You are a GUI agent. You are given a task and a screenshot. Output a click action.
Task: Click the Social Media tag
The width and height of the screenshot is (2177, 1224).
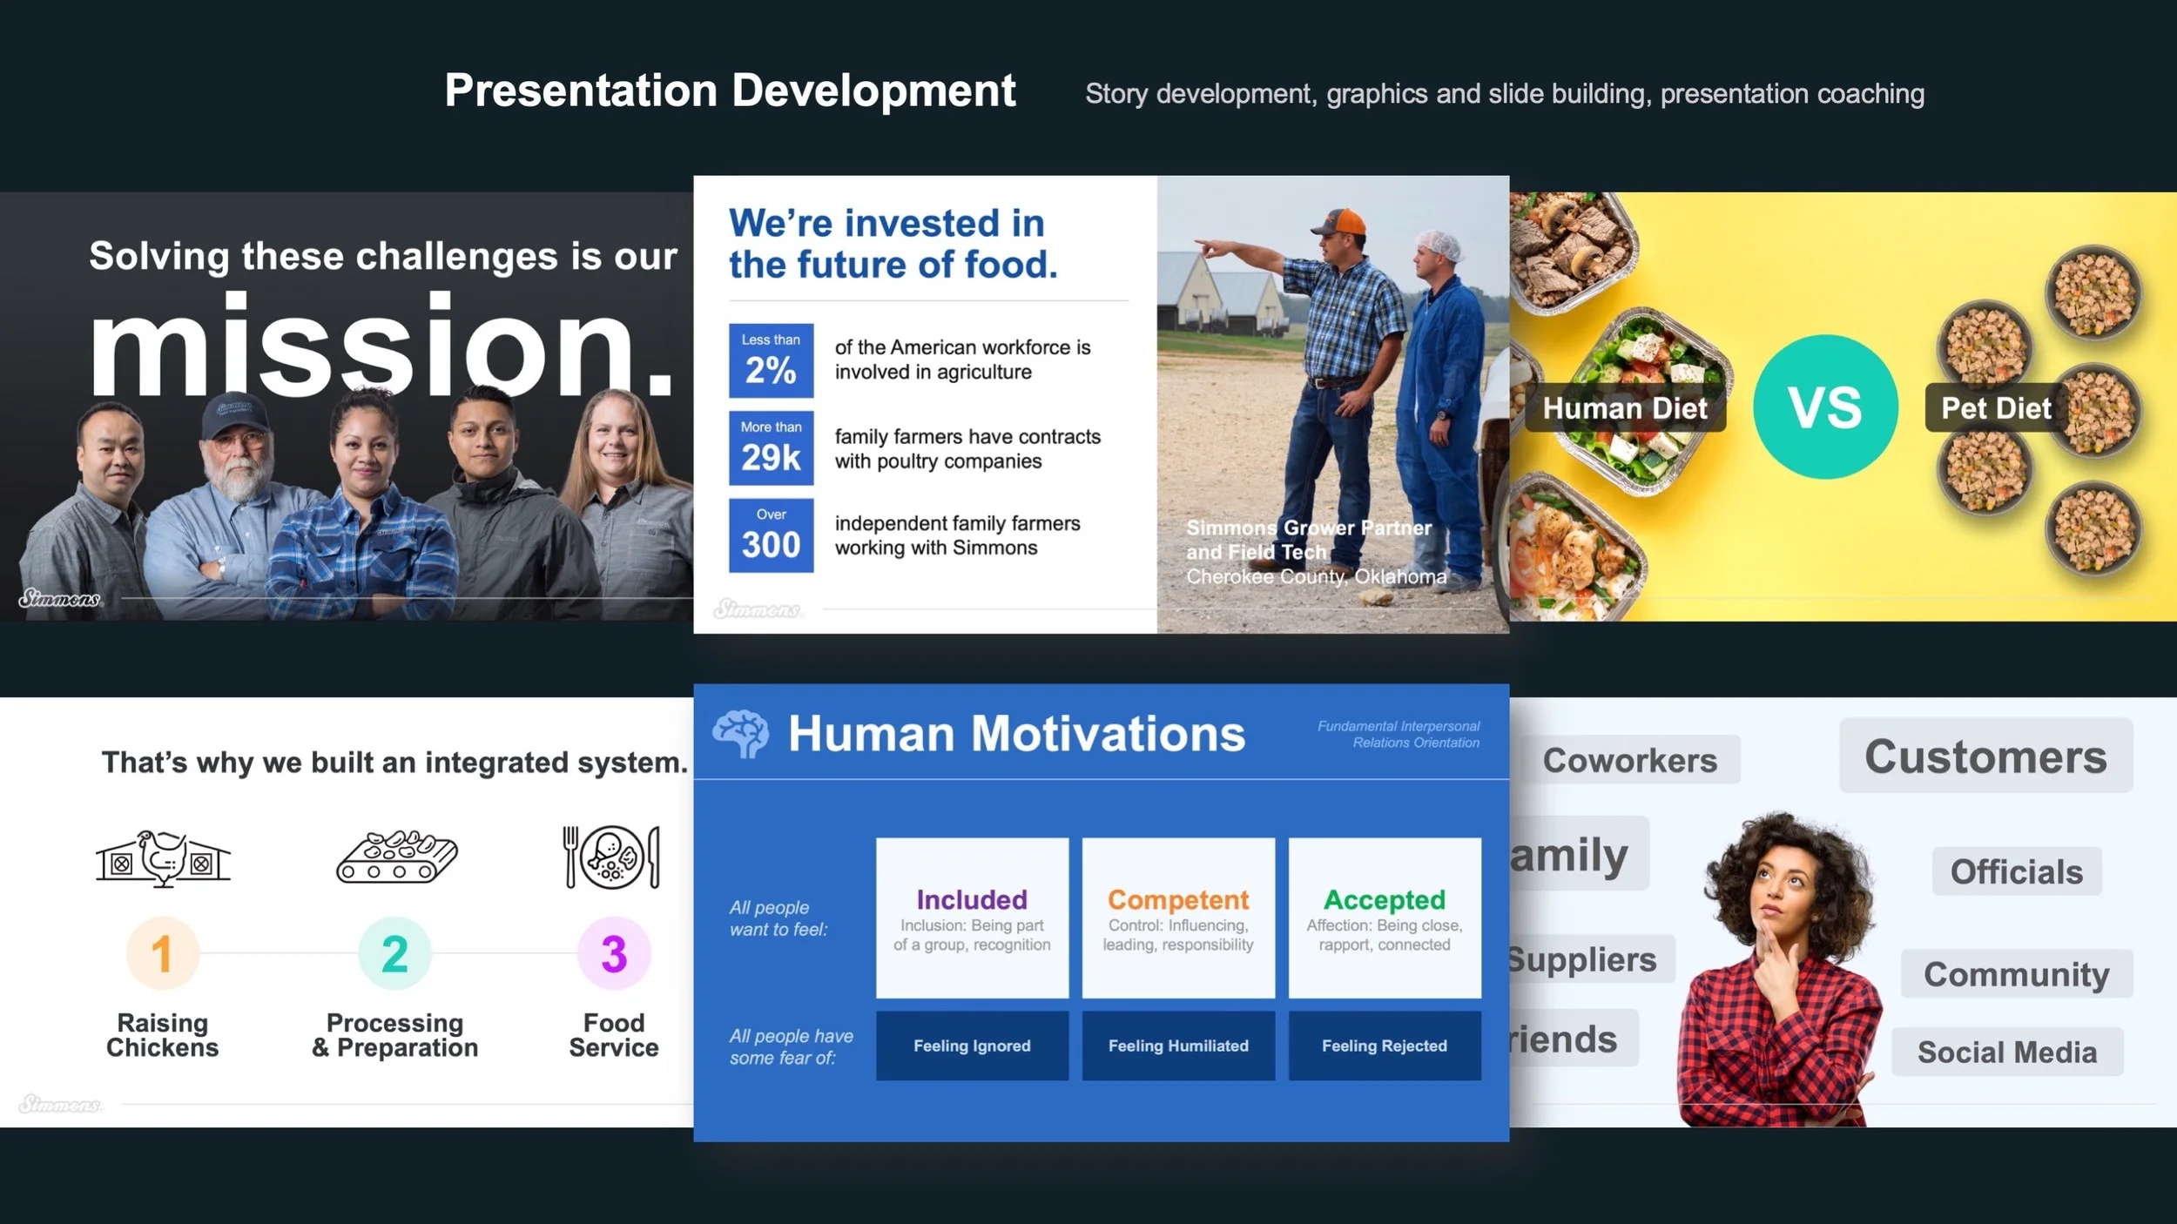tap(2006, 1052)
